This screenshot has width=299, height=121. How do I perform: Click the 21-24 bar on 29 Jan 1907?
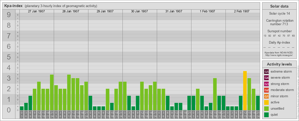120,96
